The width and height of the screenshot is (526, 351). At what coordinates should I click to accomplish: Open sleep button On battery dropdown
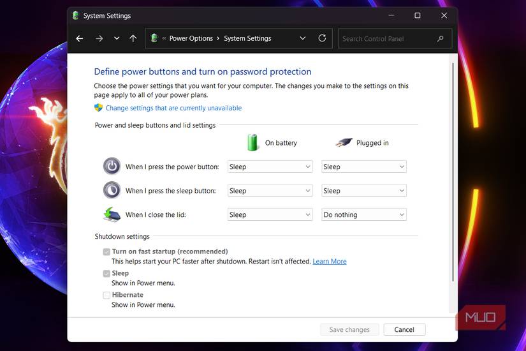pyautogui.click(x=270, y=190)
